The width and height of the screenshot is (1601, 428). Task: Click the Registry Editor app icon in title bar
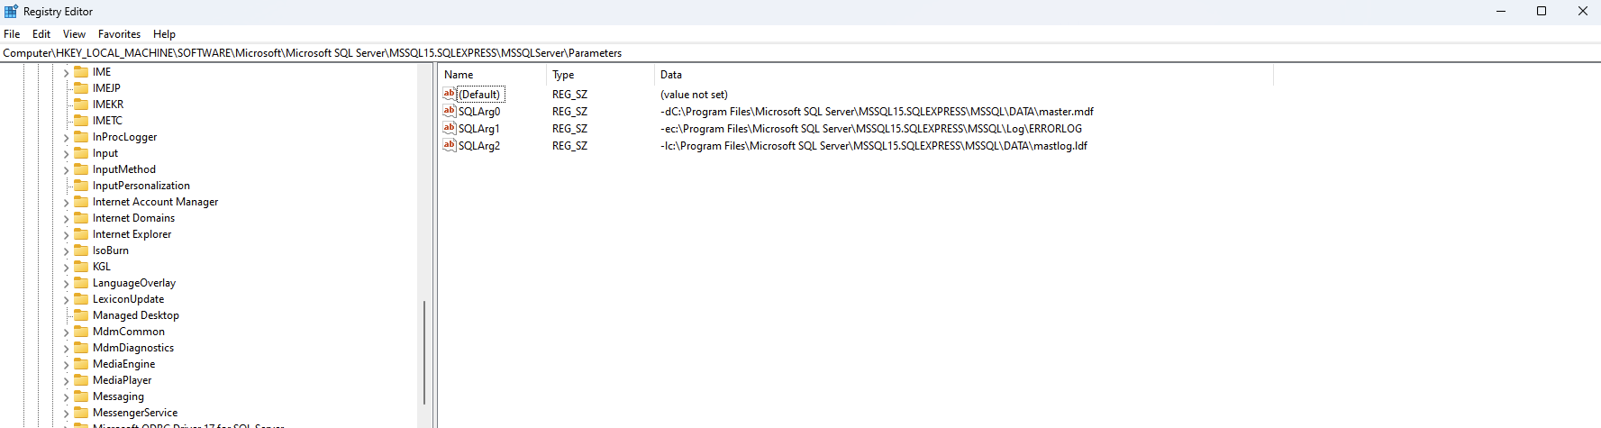coord(11,11)
